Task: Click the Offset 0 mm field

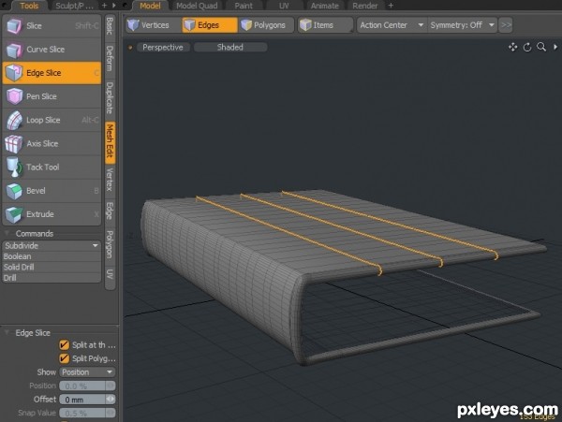Action: [82, 400]
